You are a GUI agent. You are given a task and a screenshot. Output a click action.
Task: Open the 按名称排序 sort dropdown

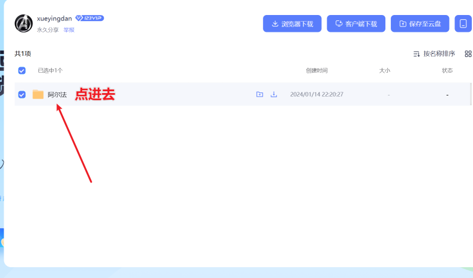pos(439,54)
